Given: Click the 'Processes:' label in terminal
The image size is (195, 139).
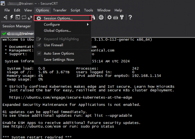Looking at the screenshot, I should click(87, 68).
